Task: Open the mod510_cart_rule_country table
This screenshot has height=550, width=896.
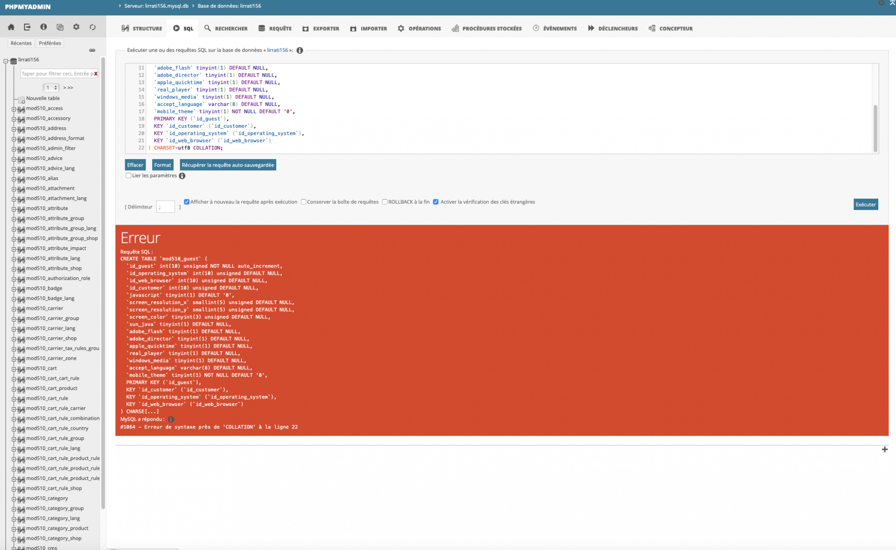Action: point(57,429)
